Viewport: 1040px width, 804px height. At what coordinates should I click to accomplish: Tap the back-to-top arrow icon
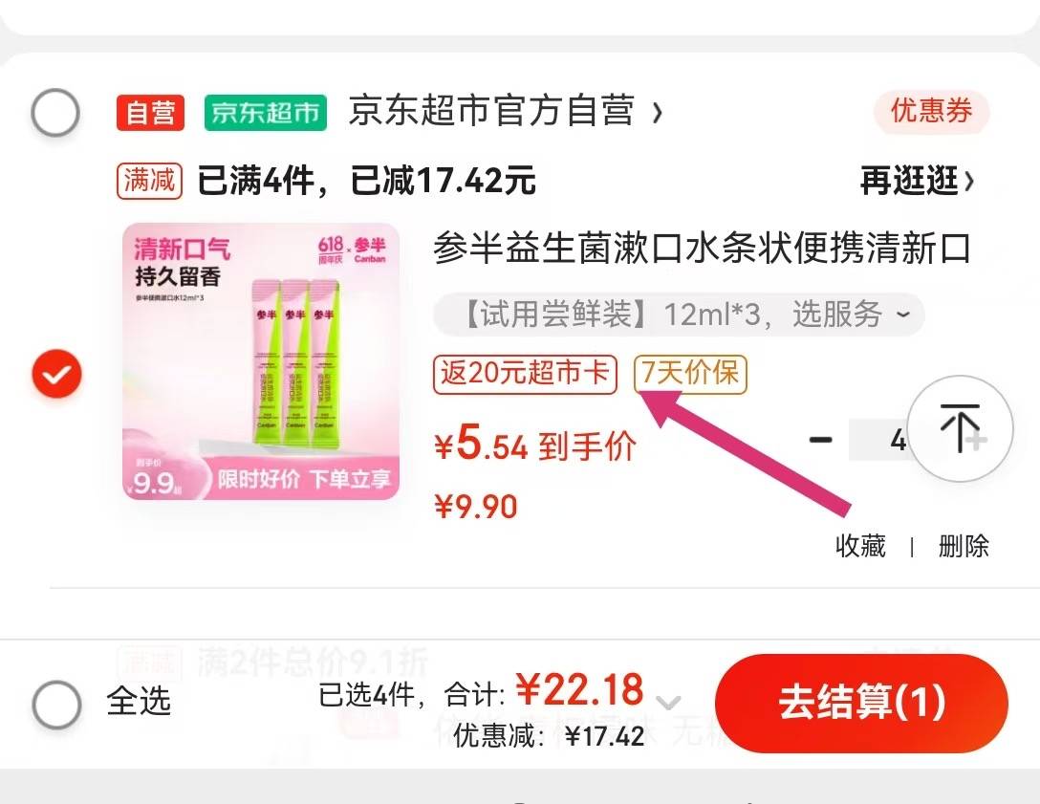(960, 428)
